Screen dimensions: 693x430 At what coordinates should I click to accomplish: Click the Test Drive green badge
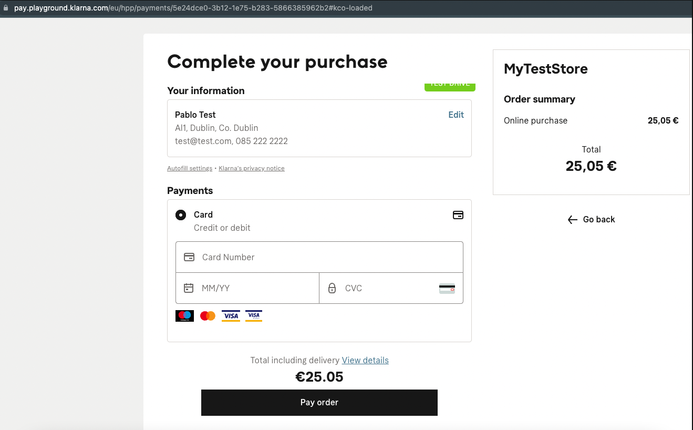coord(450,86)
